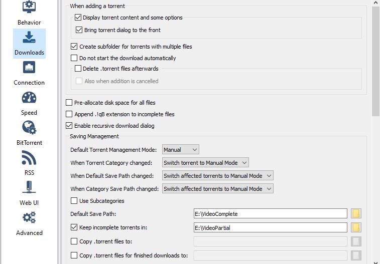Open the BitTorrent settings icon
This screenshot has height=264, width=380.
tap(29, 127)
